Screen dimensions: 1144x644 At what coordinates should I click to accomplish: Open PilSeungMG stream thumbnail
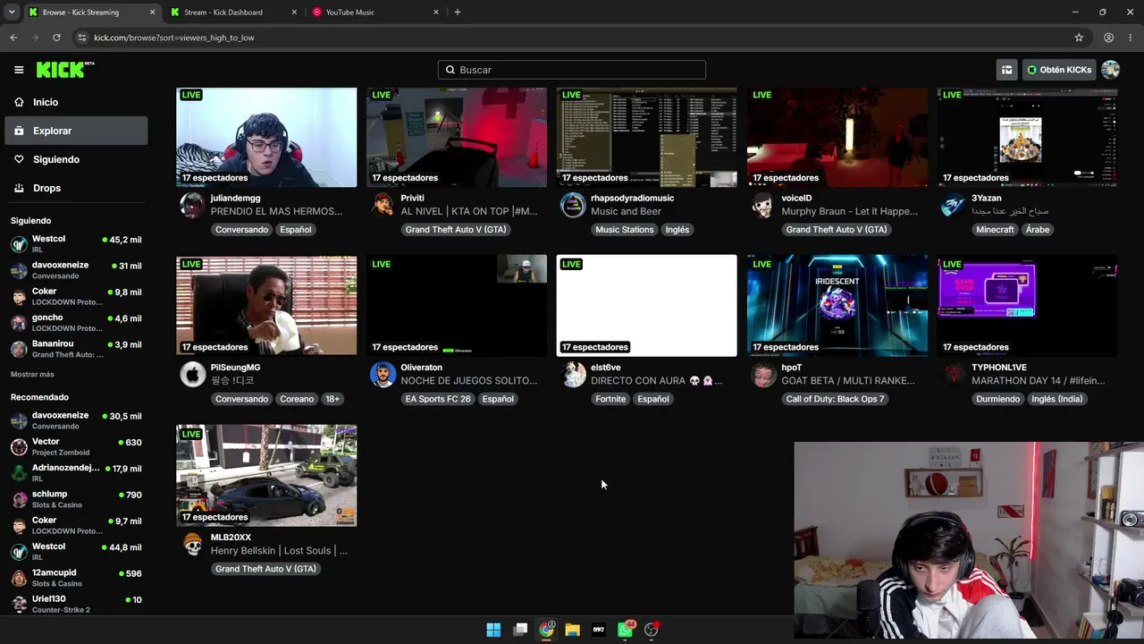(266, 306)
